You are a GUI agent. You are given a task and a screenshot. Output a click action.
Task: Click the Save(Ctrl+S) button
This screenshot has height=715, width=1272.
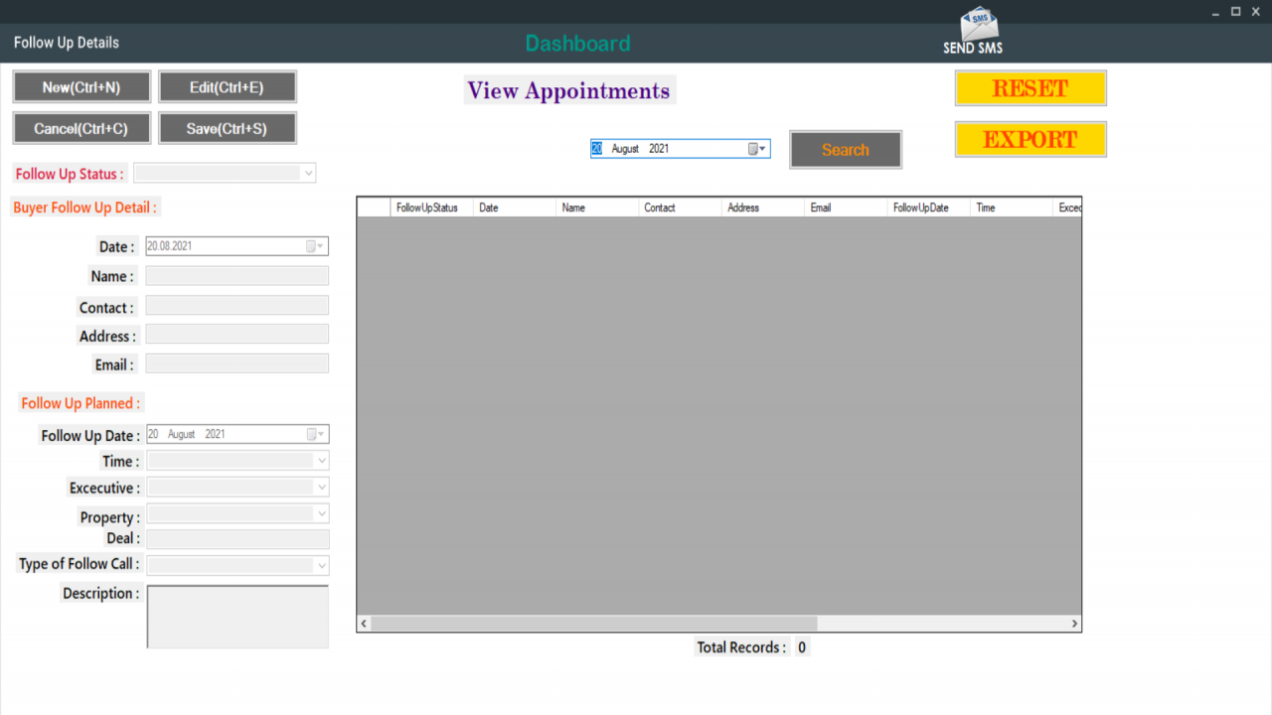tap(227, 128)
